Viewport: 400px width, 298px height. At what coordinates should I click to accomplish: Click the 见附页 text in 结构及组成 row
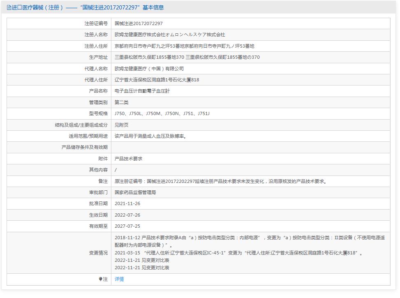(x=122, y=125)
